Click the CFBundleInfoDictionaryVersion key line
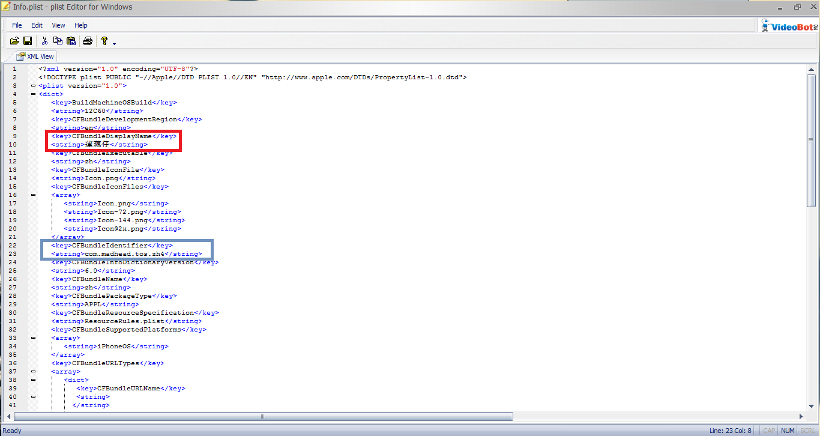The image size is (820, 436). pyautogui.click(x=135, y=262)
